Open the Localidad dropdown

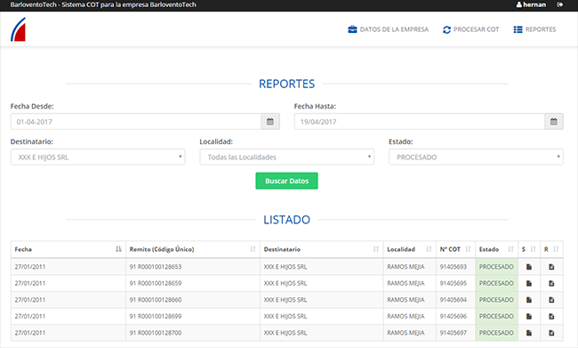[287, 158]
